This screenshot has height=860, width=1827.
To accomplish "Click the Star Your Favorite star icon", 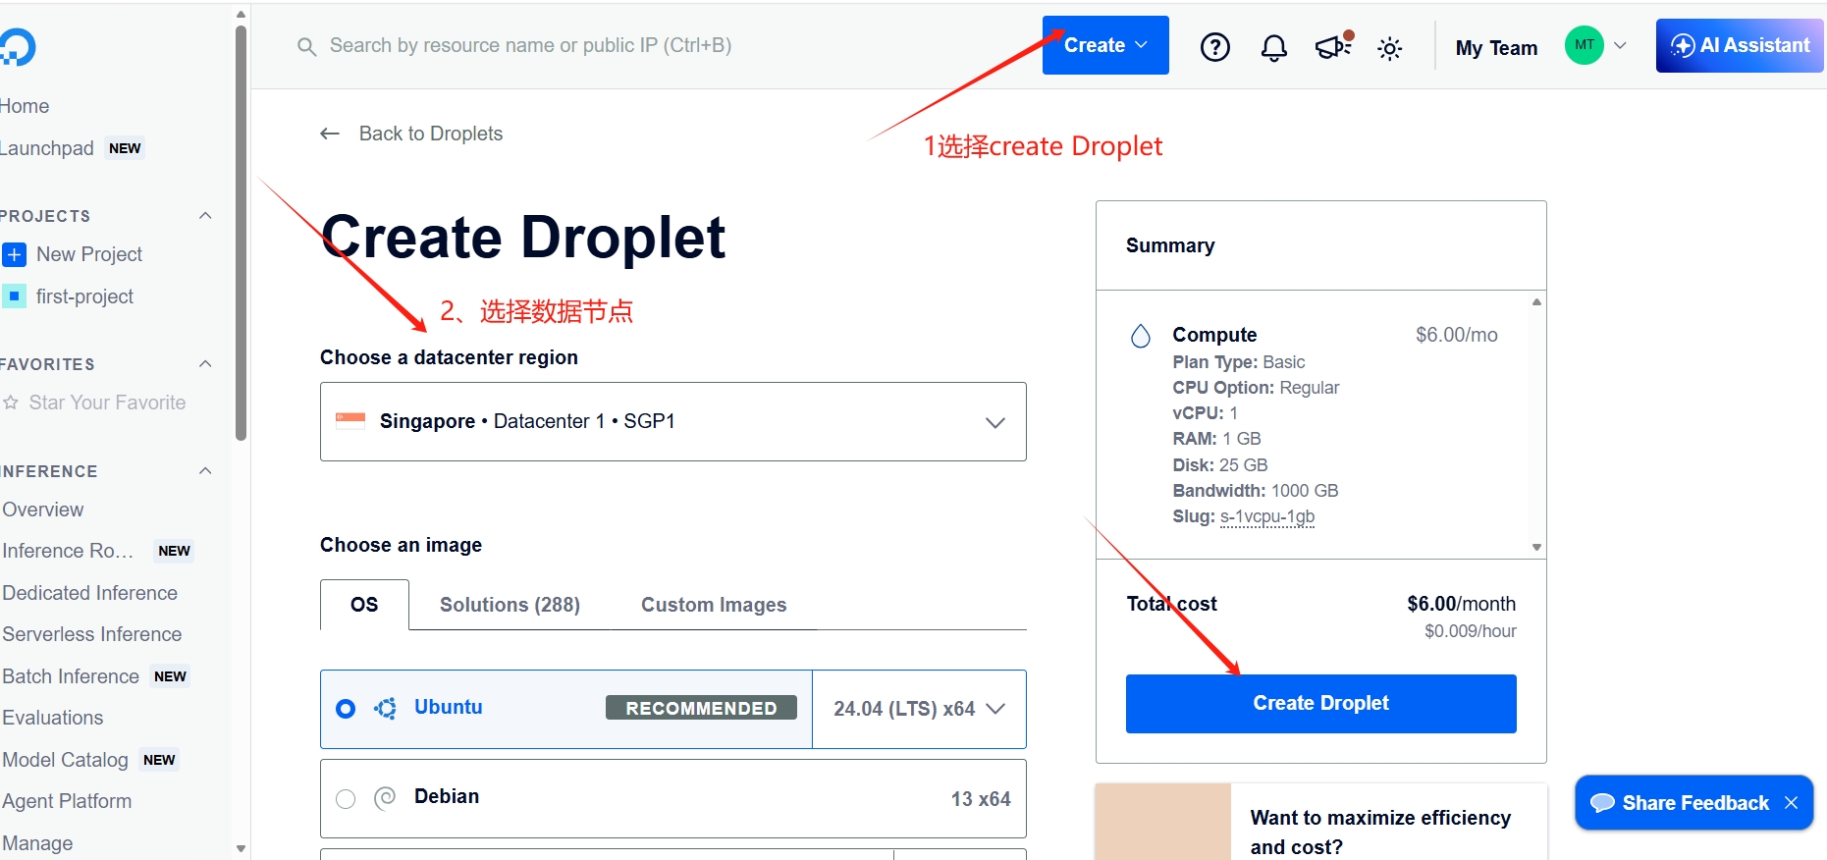I will (11, 403).
